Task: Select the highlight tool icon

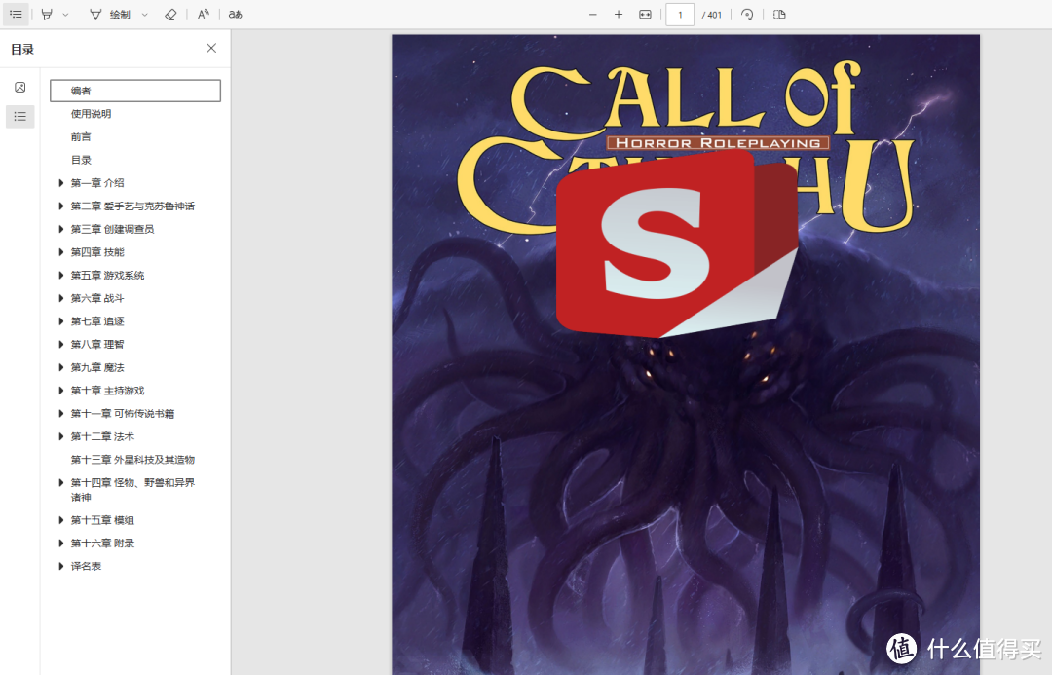Action: 47,15
